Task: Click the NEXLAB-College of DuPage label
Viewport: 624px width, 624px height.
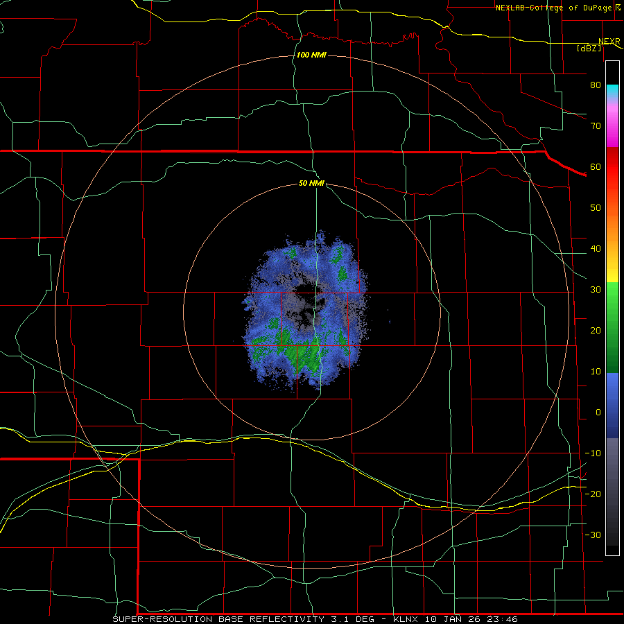Action: pos(553,8)
